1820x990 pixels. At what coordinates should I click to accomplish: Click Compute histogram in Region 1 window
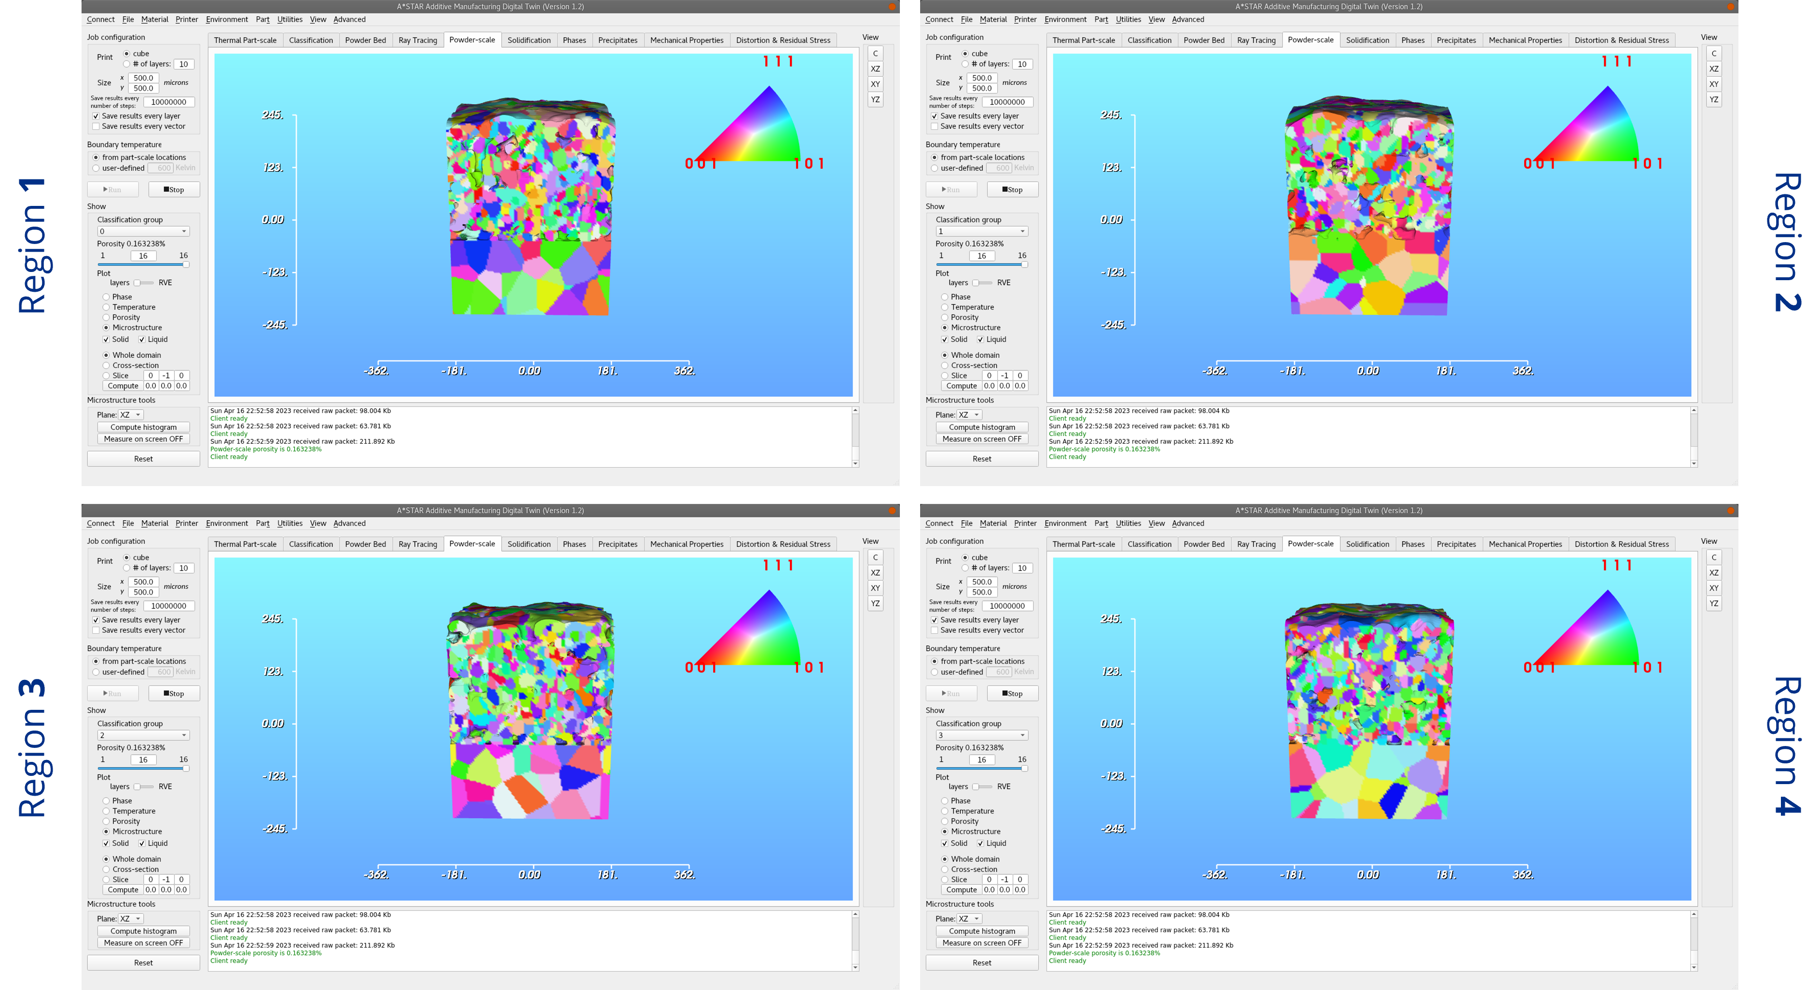point(143,427)
